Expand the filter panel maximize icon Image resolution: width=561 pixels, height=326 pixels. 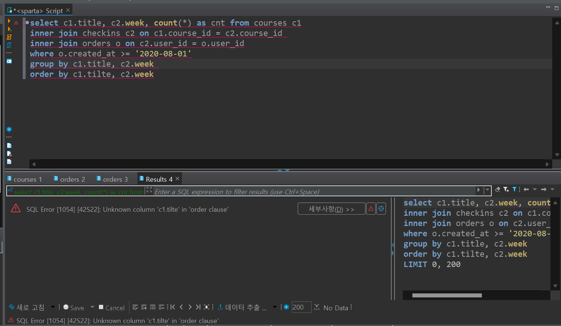click(149, 190)
